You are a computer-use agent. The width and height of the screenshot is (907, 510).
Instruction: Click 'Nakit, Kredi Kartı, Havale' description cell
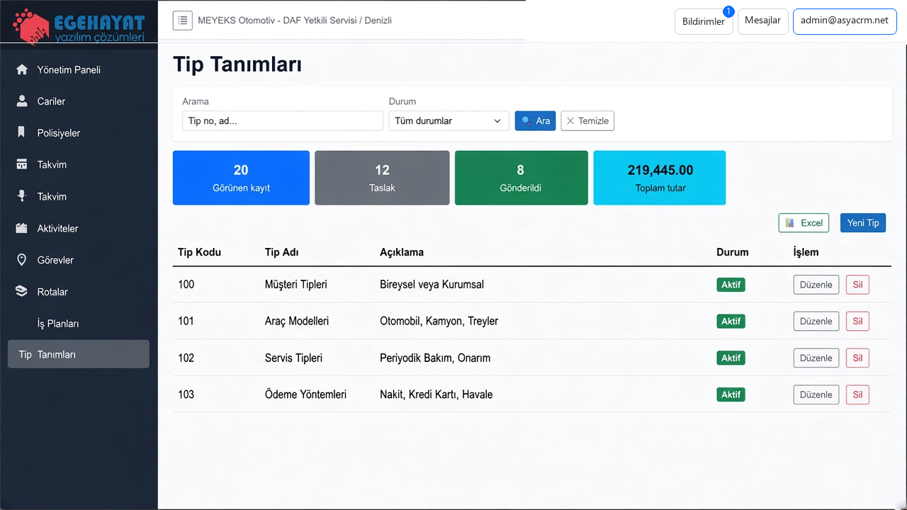pos(436,395)
